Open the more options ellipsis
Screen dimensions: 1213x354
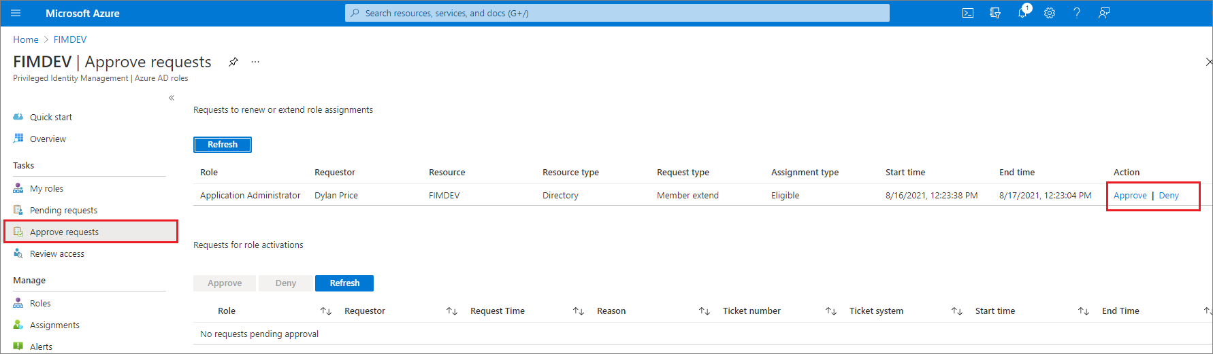tap(255, 62)
